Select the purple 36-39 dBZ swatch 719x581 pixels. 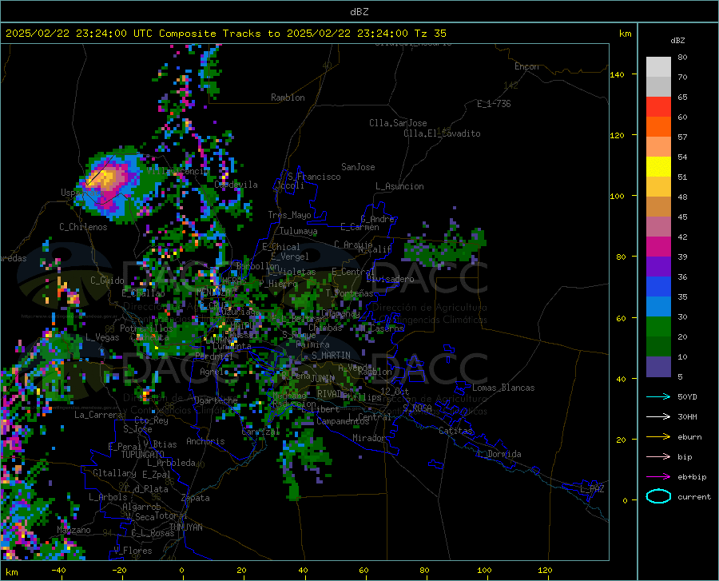point(658,267)
